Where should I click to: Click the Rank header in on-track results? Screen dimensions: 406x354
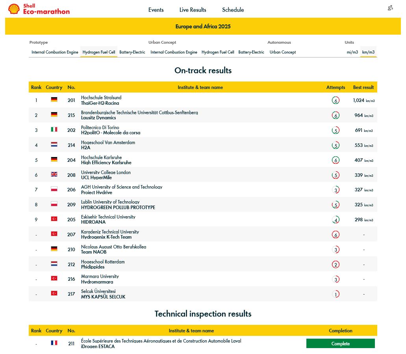(x=36, y=87)
